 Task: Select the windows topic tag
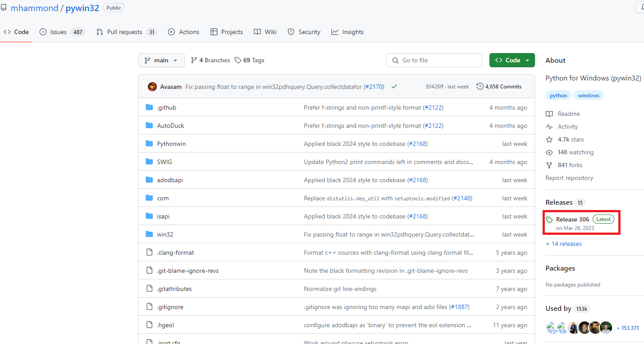click(589, 96)
